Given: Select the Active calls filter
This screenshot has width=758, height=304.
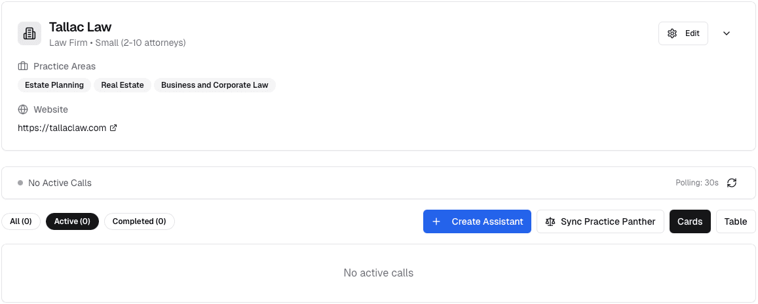Looking at the screenshot, I should click(x=72, y=221).
